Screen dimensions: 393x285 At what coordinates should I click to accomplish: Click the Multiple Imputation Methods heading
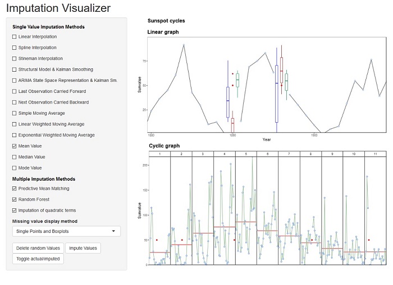44,179
